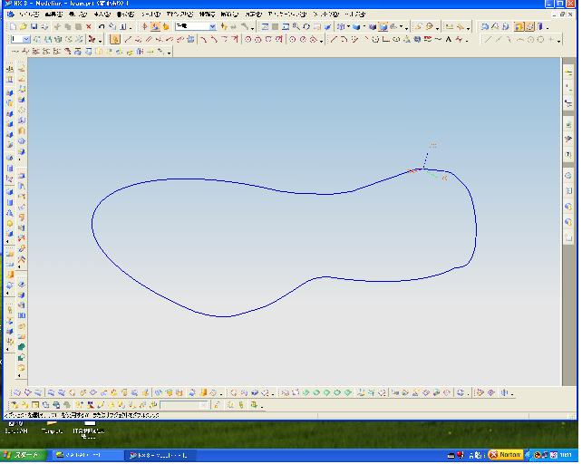Select the Text 'A' curve tool
This screenshot has height=464, width=582.
pos(448,40)
